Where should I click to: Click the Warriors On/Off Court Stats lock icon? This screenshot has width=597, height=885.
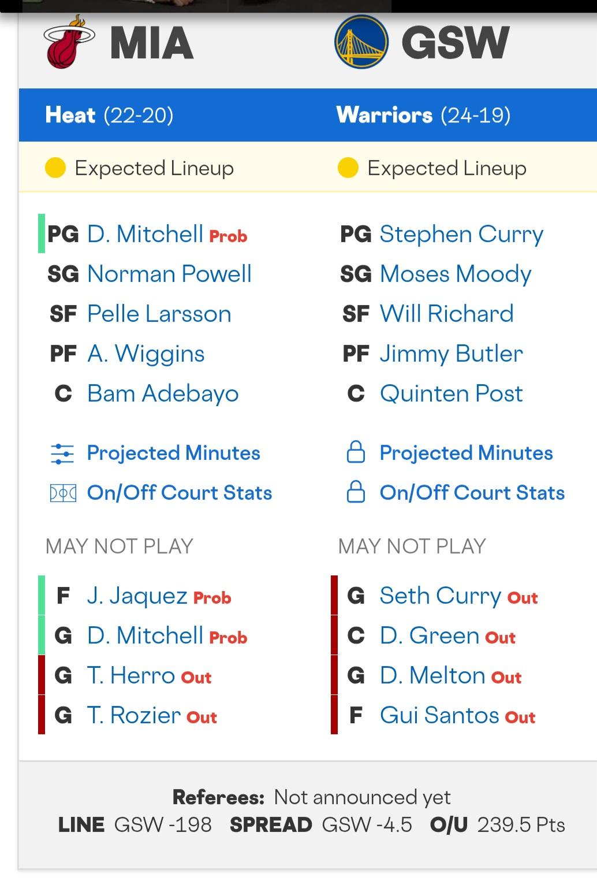pos(356,493)
